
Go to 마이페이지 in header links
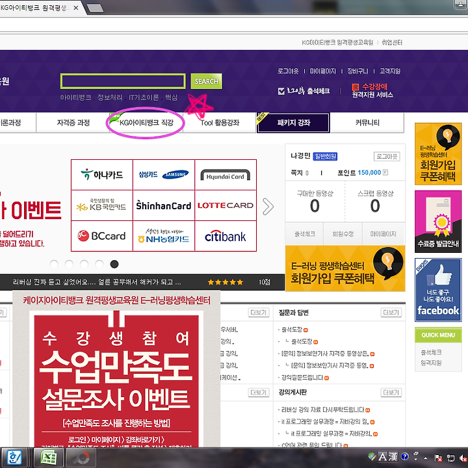[x=323, y=71]
